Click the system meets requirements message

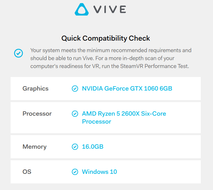pyautogui.click(x=111, y=58)
